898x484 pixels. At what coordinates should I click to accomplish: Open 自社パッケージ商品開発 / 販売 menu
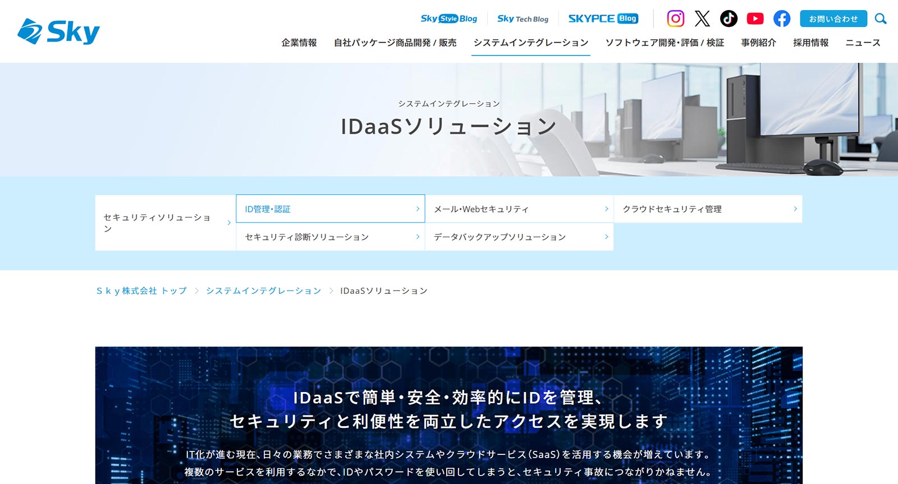click(395, 43)
